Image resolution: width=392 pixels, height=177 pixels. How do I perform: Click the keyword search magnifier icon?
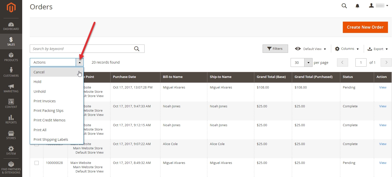point(137,49)
